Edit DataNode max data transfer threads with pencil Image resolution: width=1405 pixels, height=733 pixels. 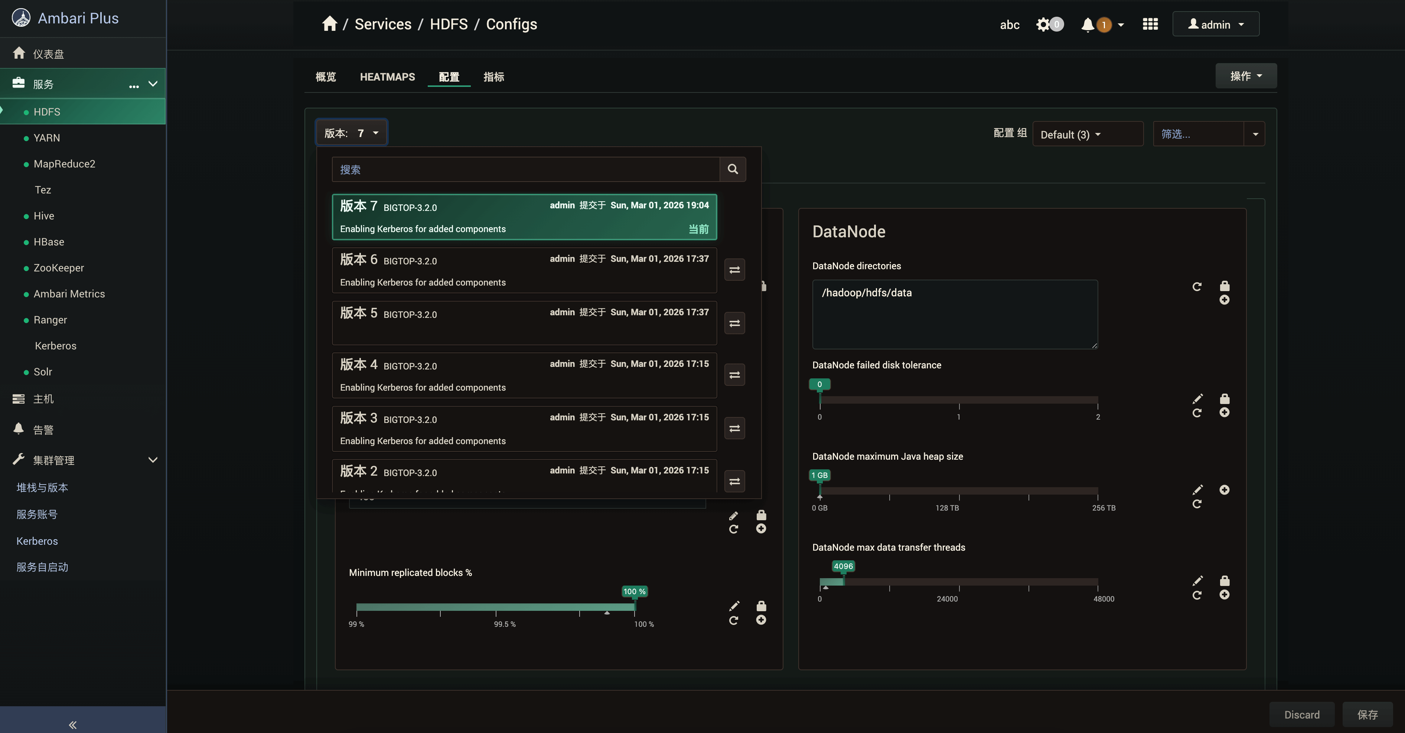tap(1197, 580)
